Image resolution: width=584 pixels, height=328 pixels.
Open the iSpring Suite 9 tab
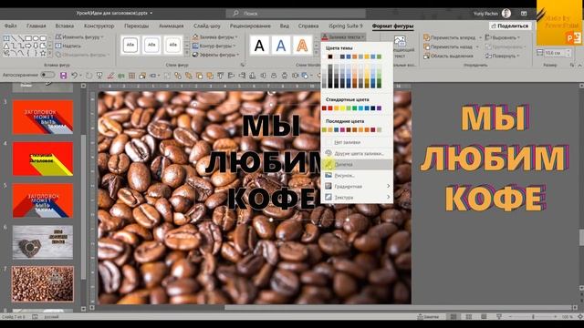click(x=345, y=26)
